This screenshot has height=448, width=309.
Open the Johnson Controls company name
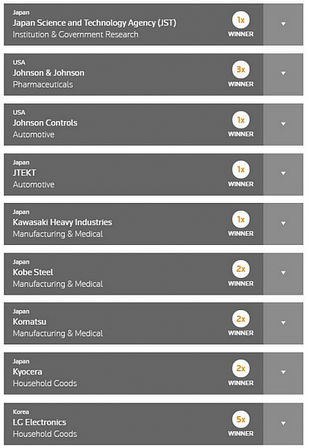[45, 123]
